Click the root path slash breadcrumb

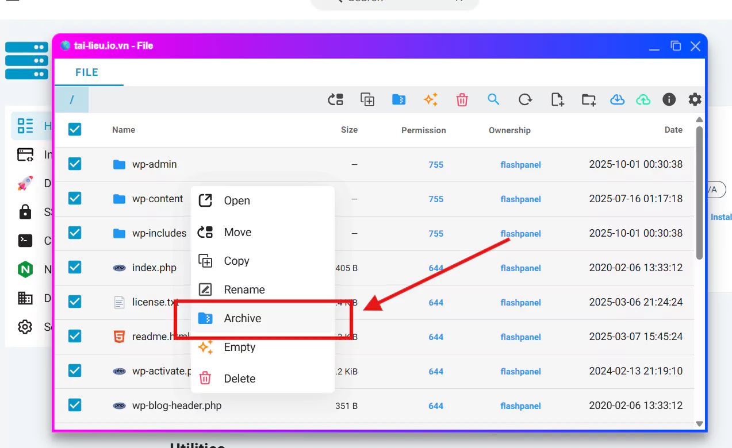coord(72,100)
